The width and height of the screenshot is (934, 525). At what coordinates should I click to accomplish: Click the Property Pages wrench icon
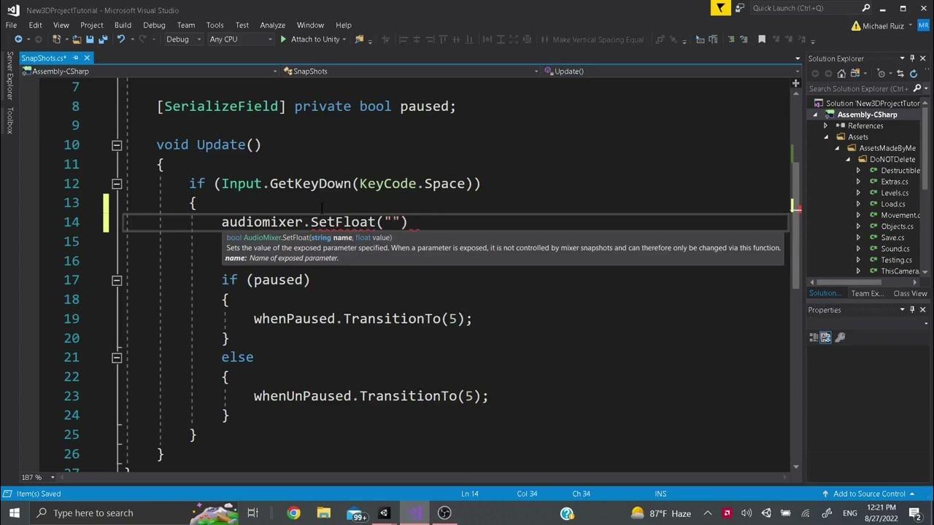click(840, 337)
